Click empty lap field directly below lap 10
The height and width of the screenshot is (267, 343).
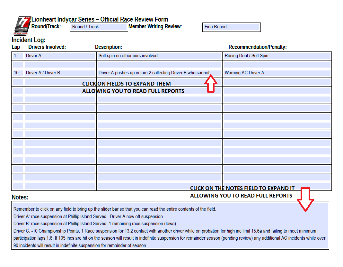click(18, 82)
